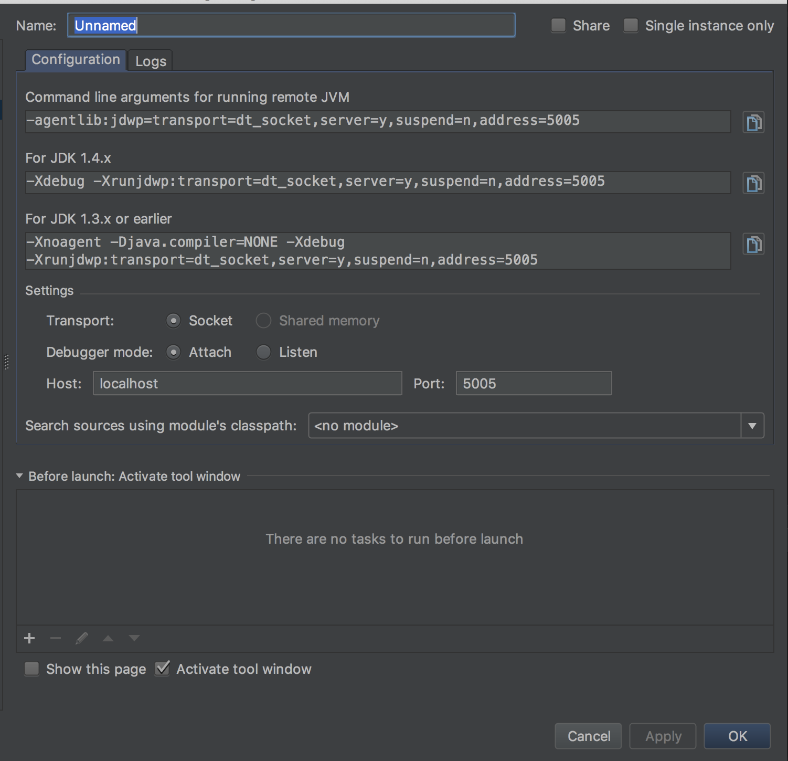Click the Host field showing localhost
Screen dimensions: 788x761
coord(247,384)
